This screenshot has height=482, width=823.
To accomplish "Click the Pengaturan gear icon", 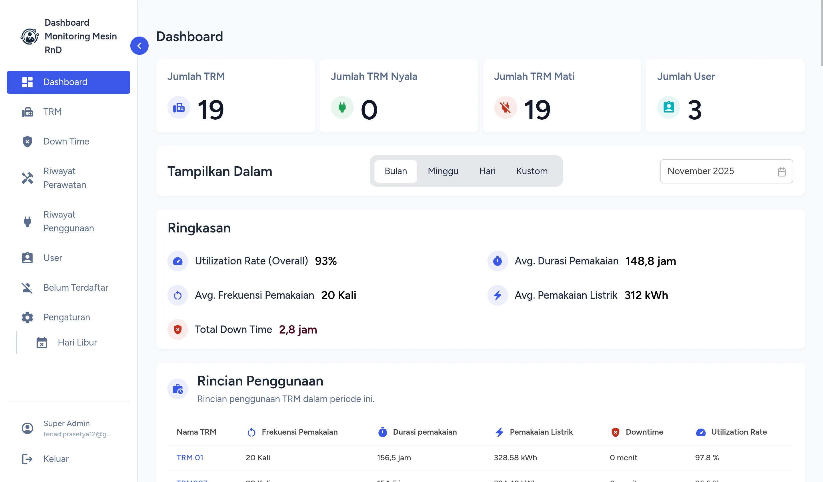I will point(27,317).
